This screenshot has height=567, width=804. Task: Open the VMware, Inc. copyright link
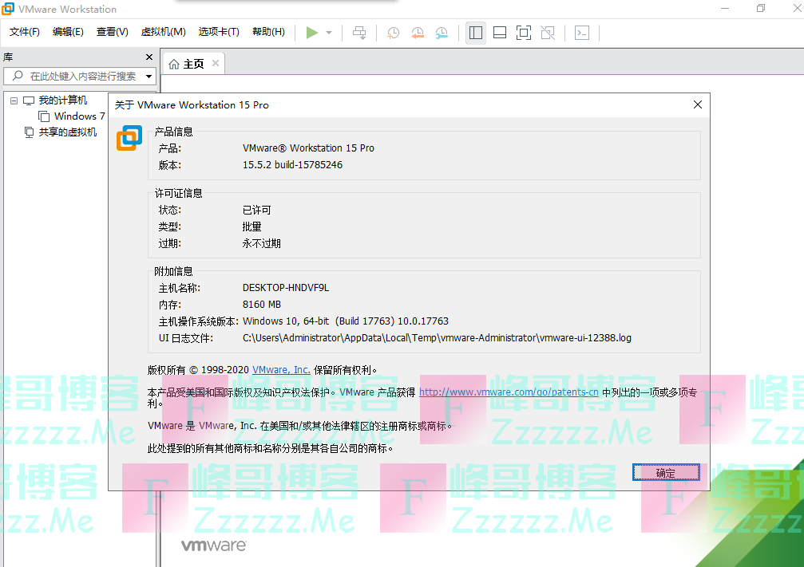pyautogui.click(x=281, y=370)
